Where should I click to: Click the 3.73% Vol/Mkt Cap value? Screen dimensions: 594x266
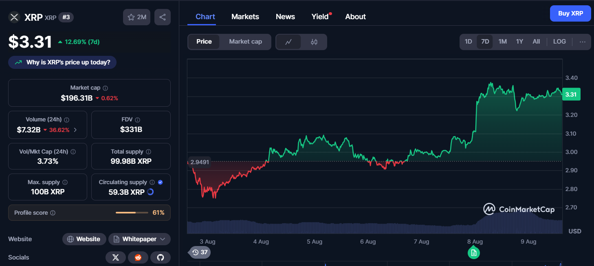tap(48, 161)
